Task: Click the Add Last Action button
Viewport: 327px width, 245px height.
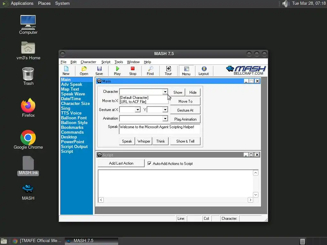Action: pyautogui.click(x=121, y=163)
